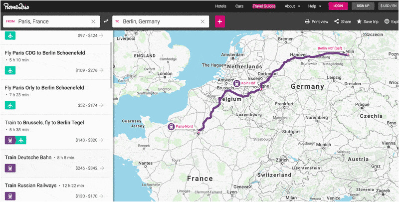Clear the Berlin, Germany destination field
This screenshot has width=399, height=202.
click(202, 21)
